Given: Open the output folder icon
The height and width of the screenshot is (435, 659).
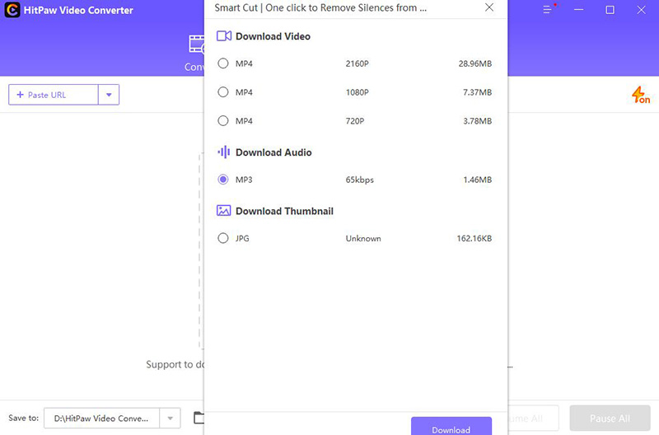Looking at the screenshot, I should 199,418.
